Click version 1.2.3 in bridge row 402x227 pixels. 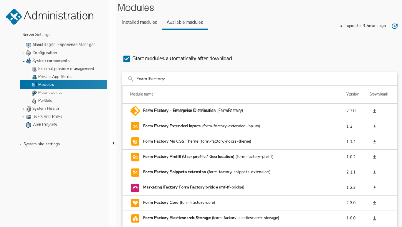tap(351, 187)
